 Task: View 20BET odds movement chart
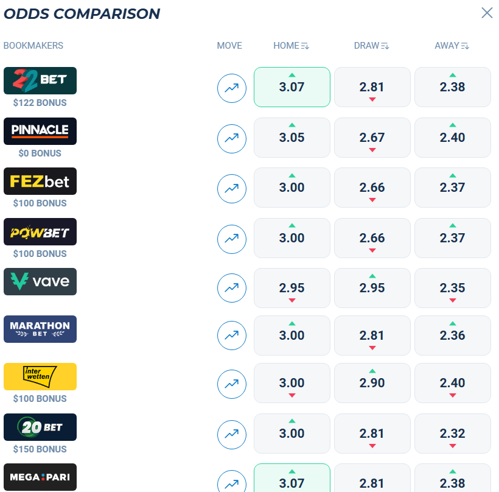tap(232, 435)
